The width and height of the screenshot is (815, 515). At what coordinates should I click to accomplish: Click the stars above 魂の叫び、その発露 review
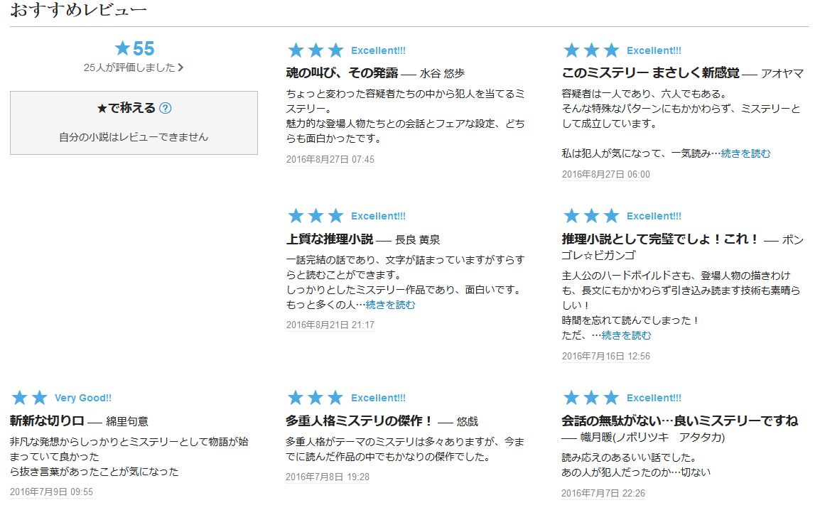pos(315,50)
